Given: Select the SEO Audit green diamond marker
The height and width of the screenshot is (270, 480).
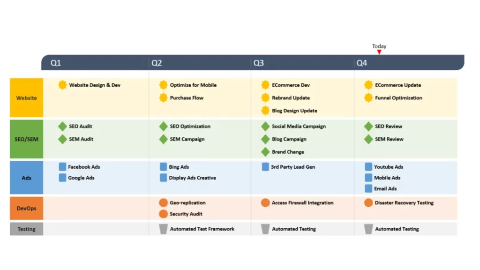Looking at the screenshot, I should (62, 126).
